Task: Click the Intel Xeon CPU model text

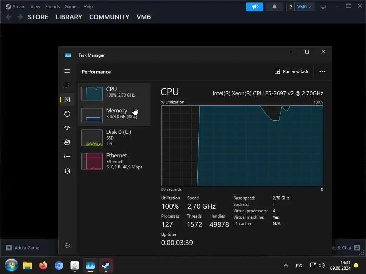Action: pyautogui.click(x=268, y=93)
